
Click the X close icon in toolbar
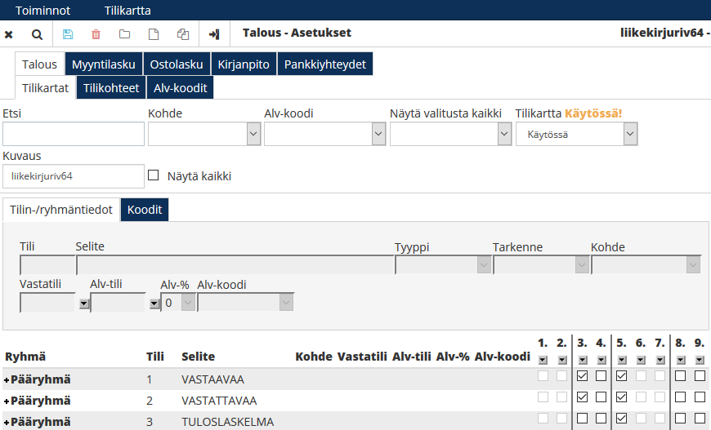pos(9,34)
